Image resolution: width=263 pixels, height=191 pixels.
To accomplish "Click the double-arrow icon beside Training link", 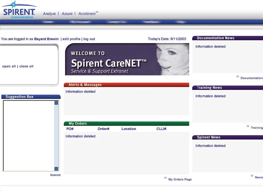I will tap(248, 126).
